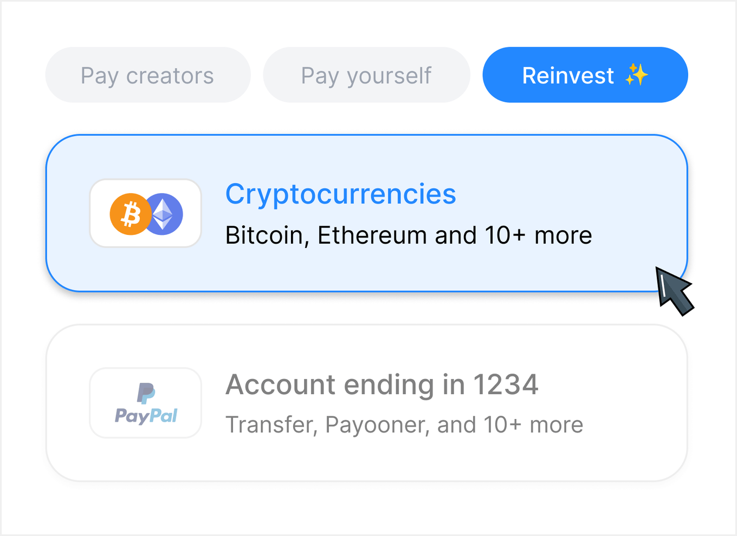
Task: Click the Transfer, Payooner, and 10+ more text
Action: click(x=404, y=424)
